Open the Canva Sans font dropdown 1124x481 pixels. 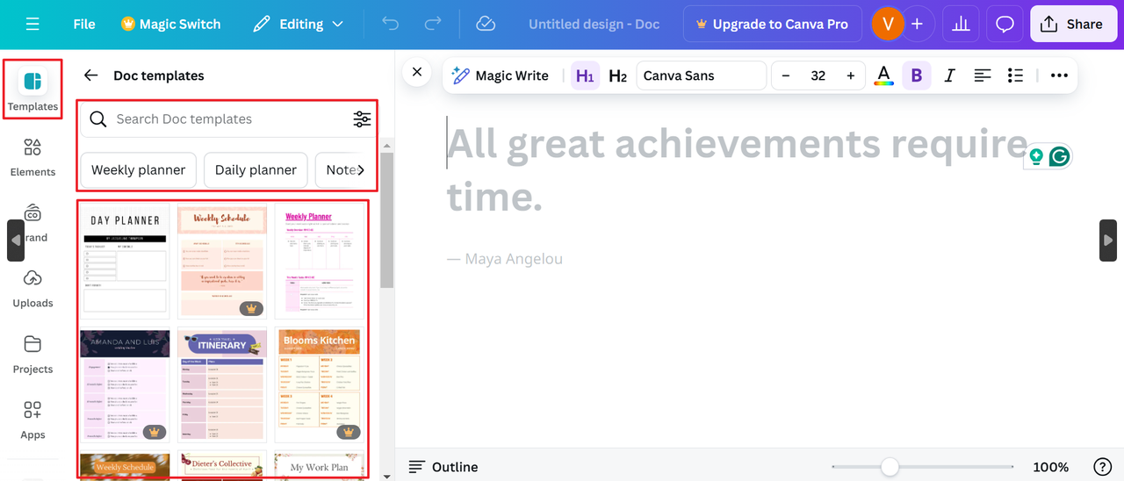(x=701, y=75)
